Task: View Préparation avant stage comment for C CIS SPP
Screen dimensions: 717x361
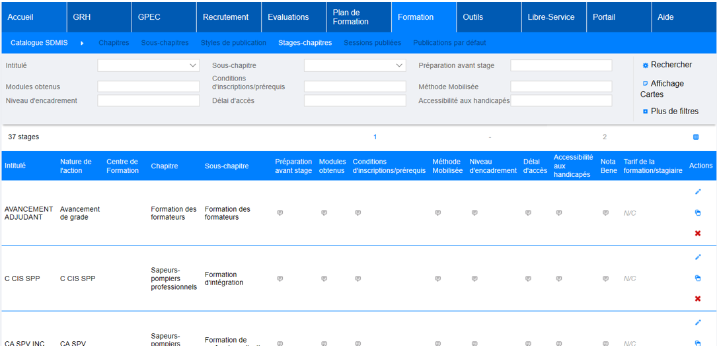Action: click(280, 279)
